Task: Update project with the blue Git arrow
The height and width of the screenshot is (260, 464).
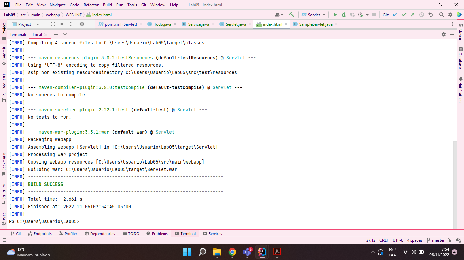Action: (x=395, y=15)
